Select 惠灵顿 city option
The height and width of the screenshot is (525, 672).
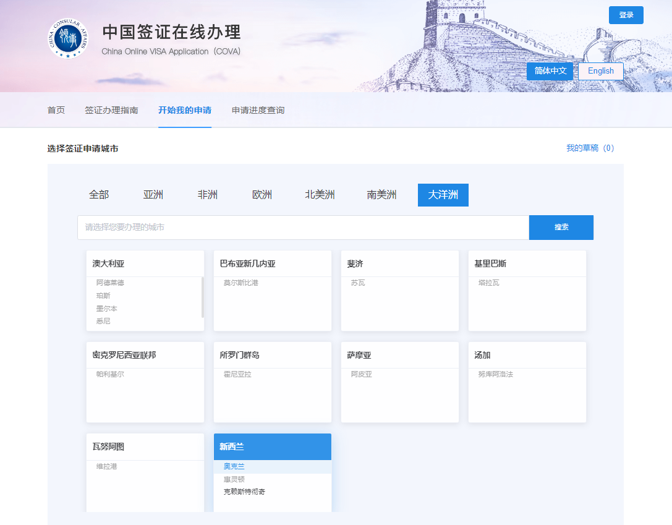pos(233,479)
